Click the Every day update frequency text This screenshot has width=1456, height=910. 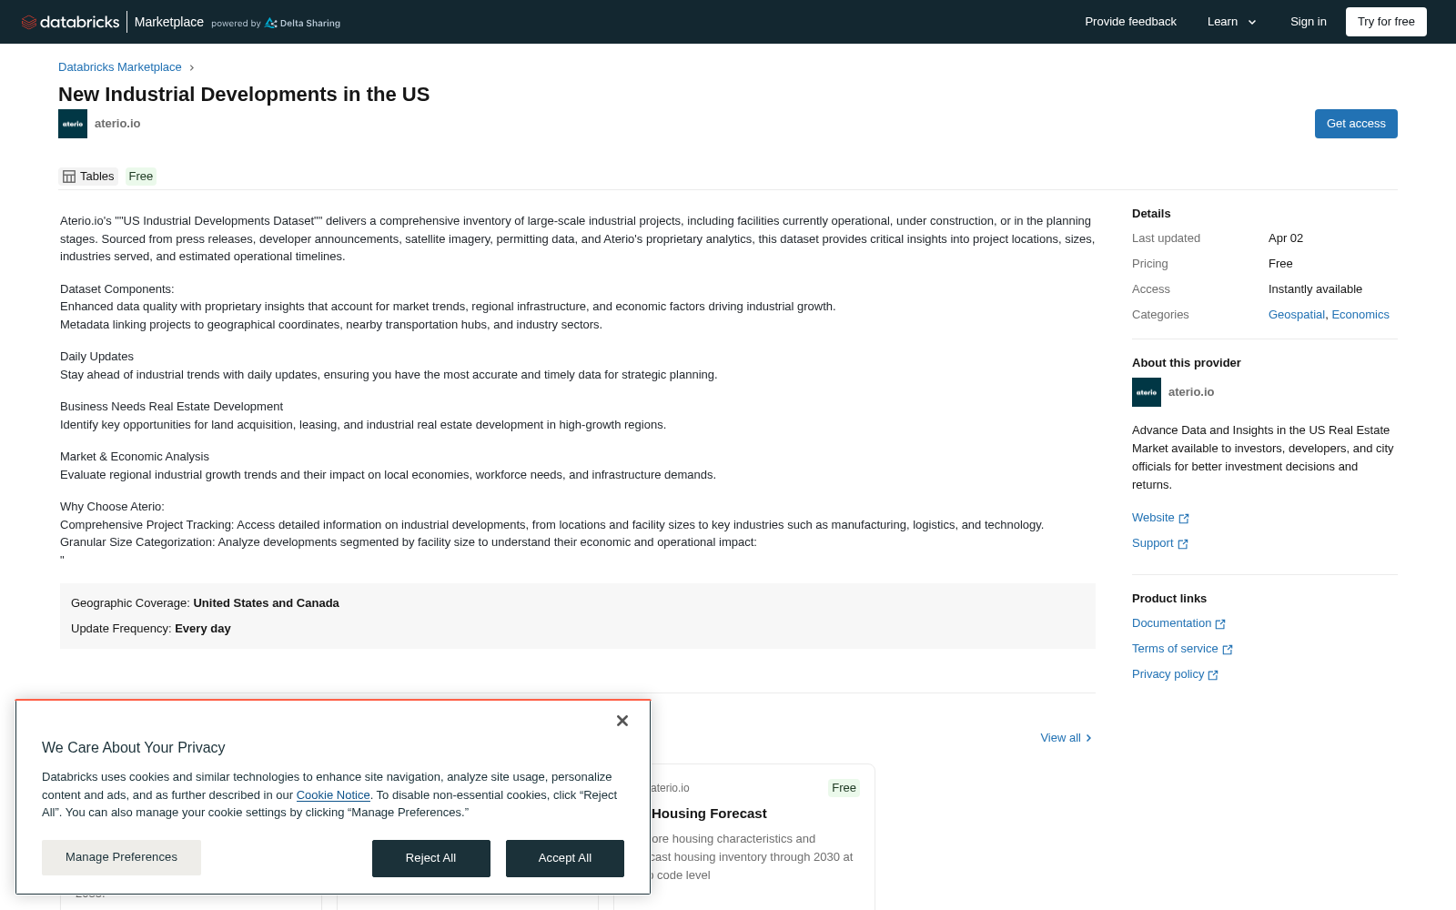click(203, 629)
